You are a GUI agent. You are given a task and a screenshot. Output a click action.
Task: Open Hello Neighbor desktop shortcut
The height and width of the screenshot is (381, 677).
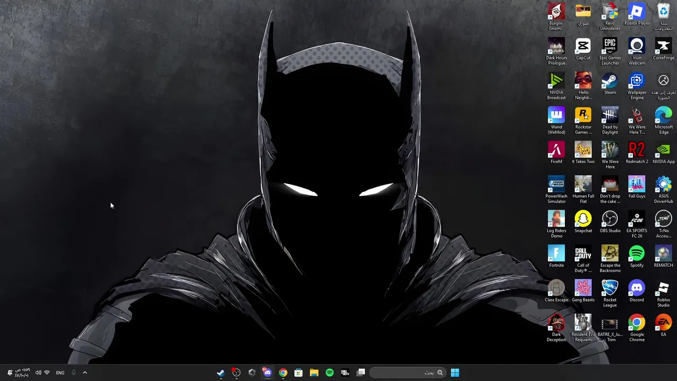(x=583, y=86)
